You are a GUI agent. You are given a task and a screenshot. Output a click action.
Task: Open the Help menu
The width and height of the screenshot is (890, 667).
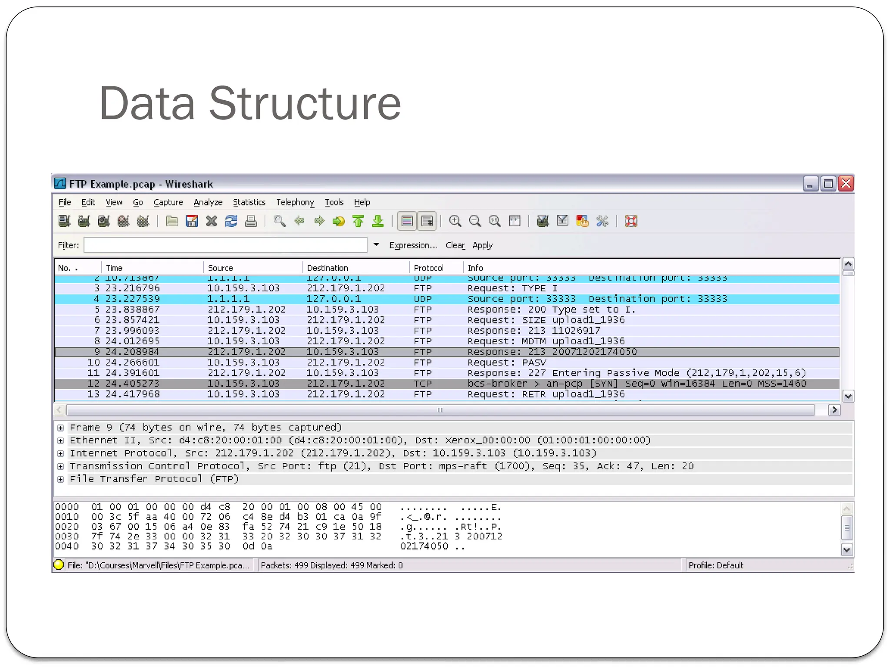(362, 202)
